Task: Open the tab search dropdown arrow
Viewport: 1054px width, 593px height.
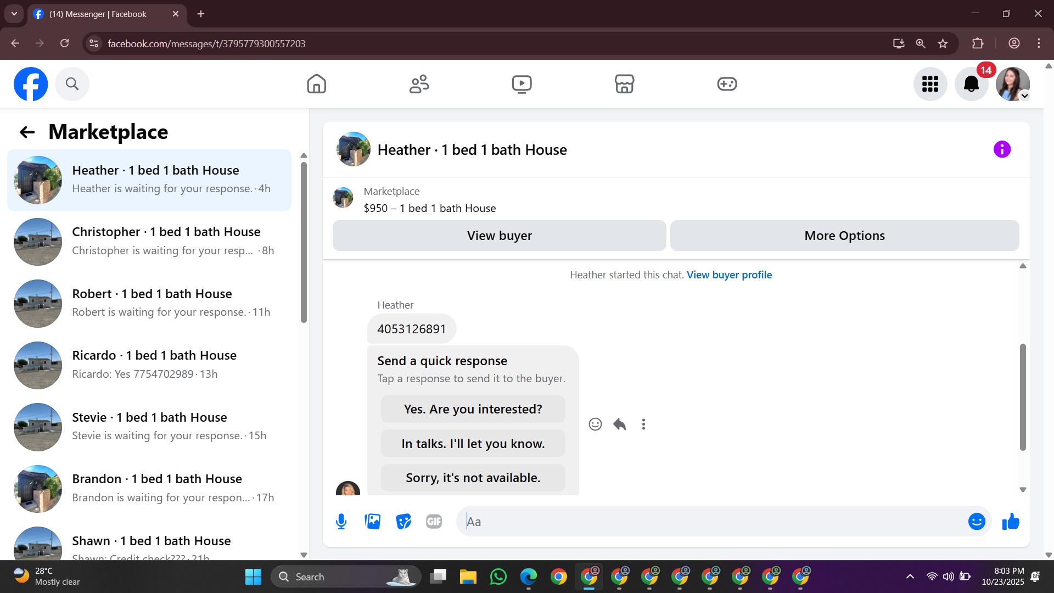Action: point(14,14)
